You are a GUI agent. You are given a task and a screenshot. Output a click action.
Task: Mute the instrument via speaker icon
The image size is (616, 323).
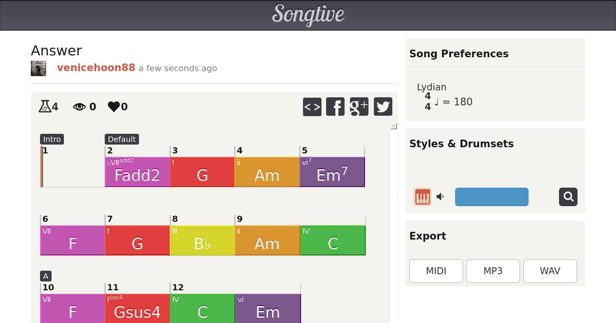pos(440,197)
